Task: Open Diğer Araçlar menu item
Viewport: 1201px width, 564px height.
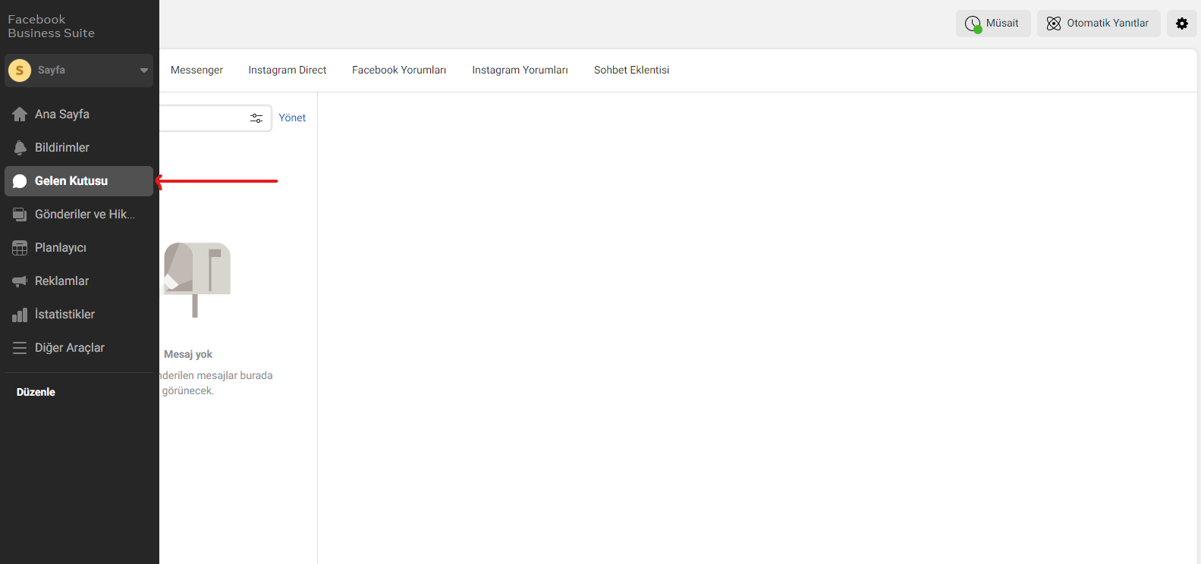Action: click(x=79, y=348)
